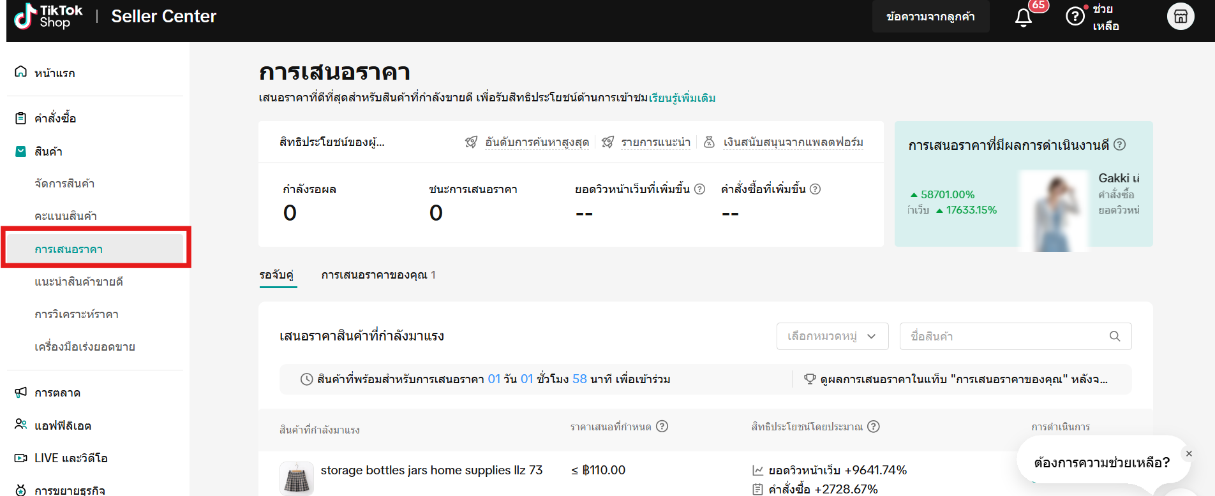Open the help question mark icon
Viewport: 1215px width, 496px height.
click(1075, 16)
